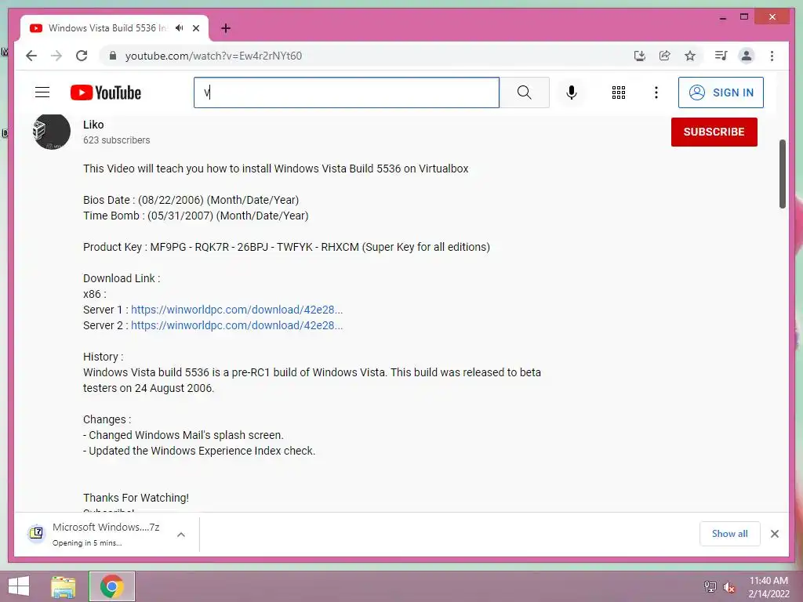
Task: Reload the YouTube page
Action: [x=82, y=56]
